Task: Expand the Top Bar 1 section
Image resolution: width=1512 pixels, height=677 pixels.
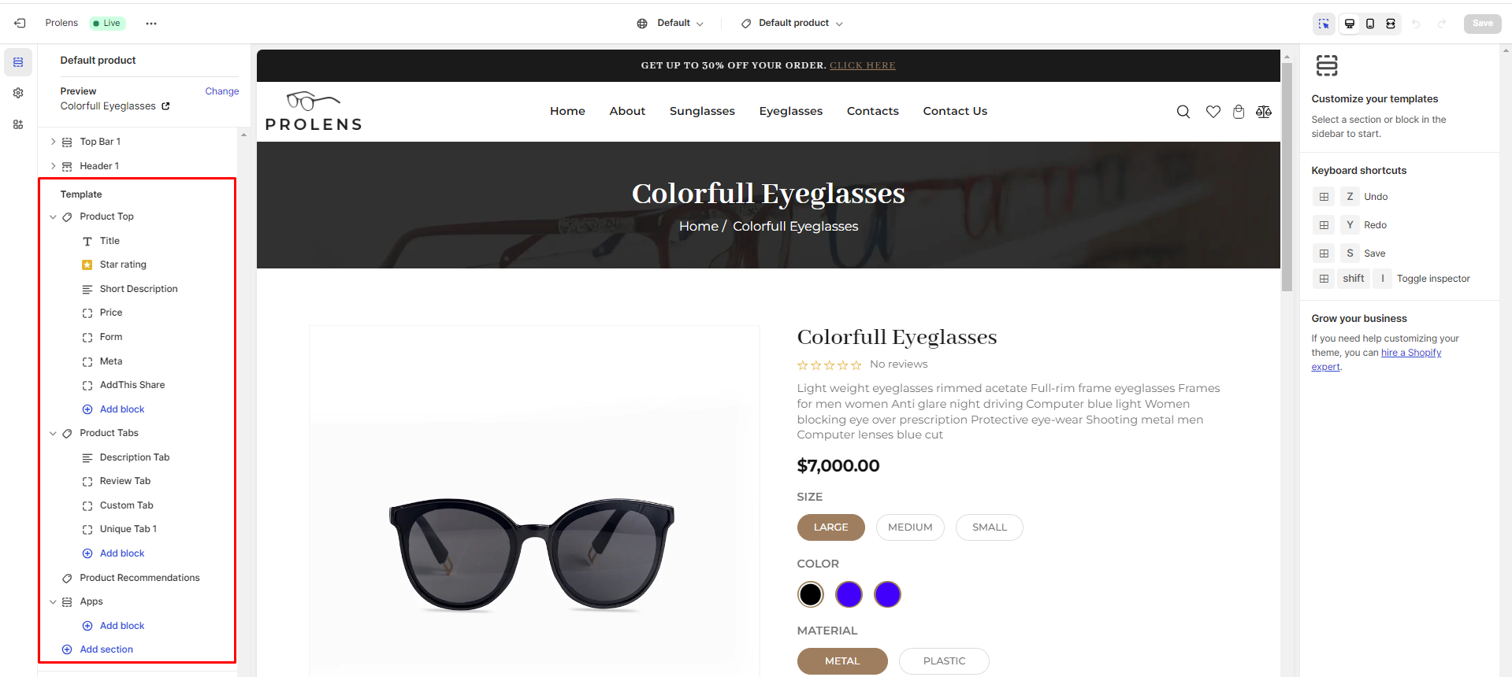Action: tap(53, 142)
